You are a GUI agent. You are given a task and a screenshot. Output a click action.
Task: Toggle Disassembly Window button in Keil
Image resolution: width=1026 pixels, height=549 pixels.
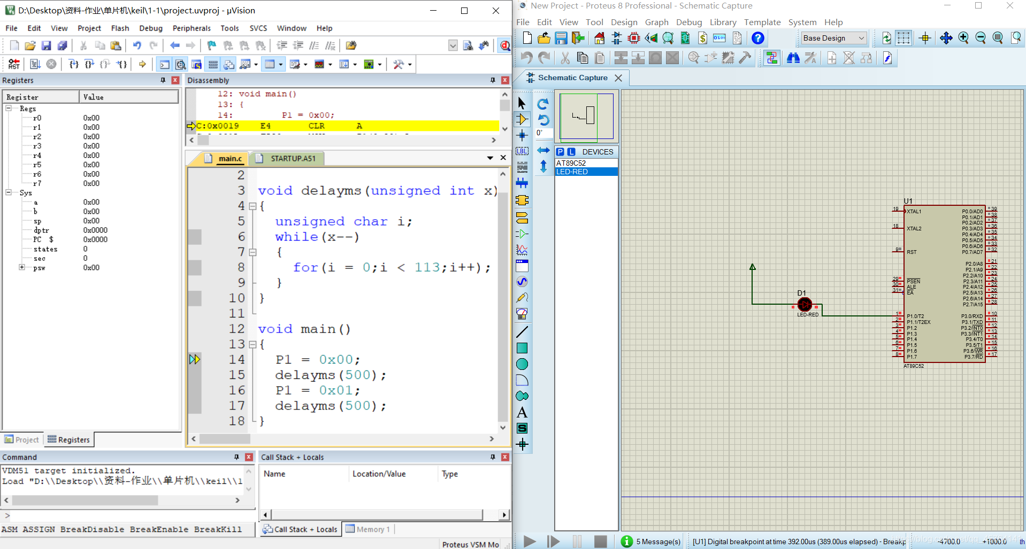(181, 64)
